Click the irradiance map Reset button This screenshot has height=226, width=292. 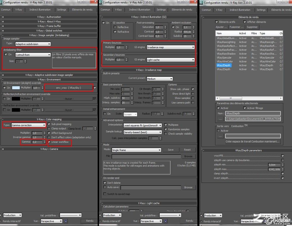(187, 150)
